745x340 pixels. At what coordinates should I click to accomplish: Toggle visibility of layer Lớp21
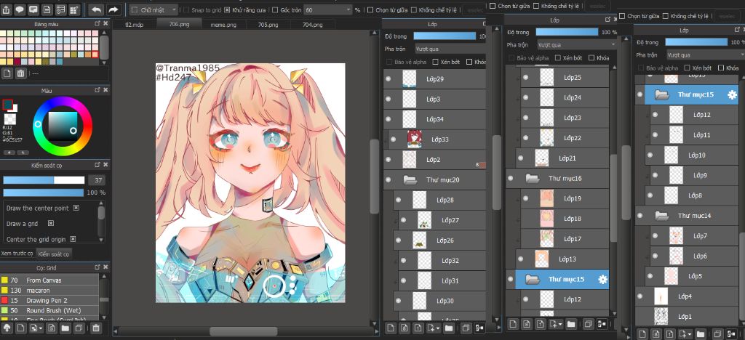click(520, 158)
